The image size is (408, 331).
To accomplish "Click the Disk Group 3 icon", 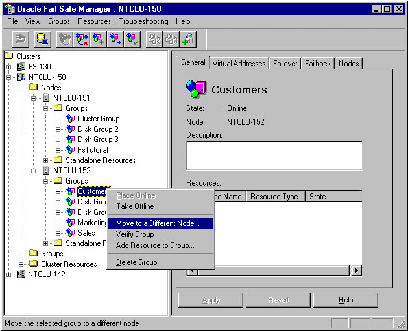I will point(71,140).
